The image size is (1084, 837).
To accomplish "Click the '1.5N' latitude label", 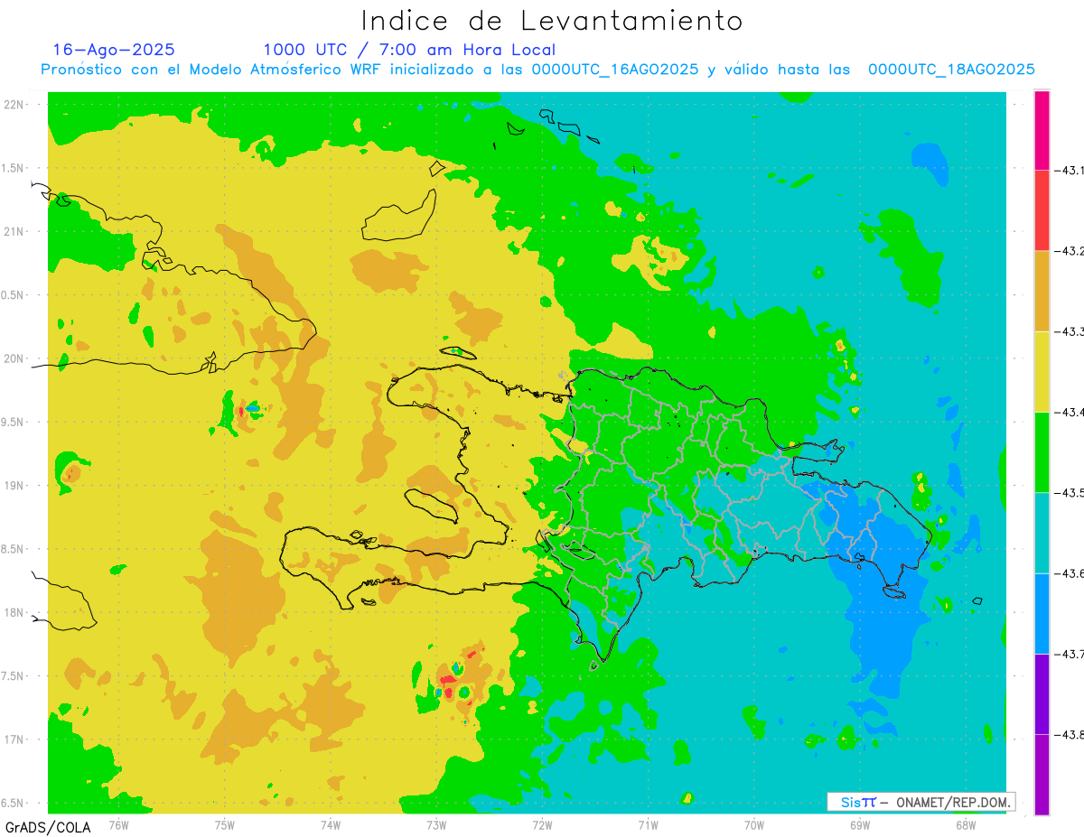I will click(12, 168).
